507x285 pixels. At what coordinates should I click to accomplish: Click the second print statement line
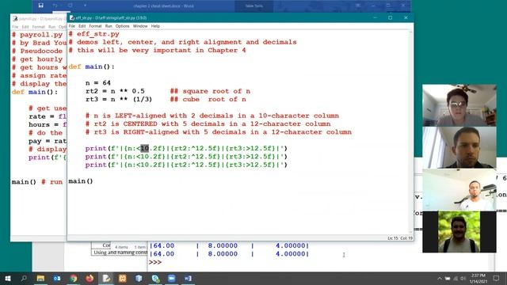tap(186, 157)
